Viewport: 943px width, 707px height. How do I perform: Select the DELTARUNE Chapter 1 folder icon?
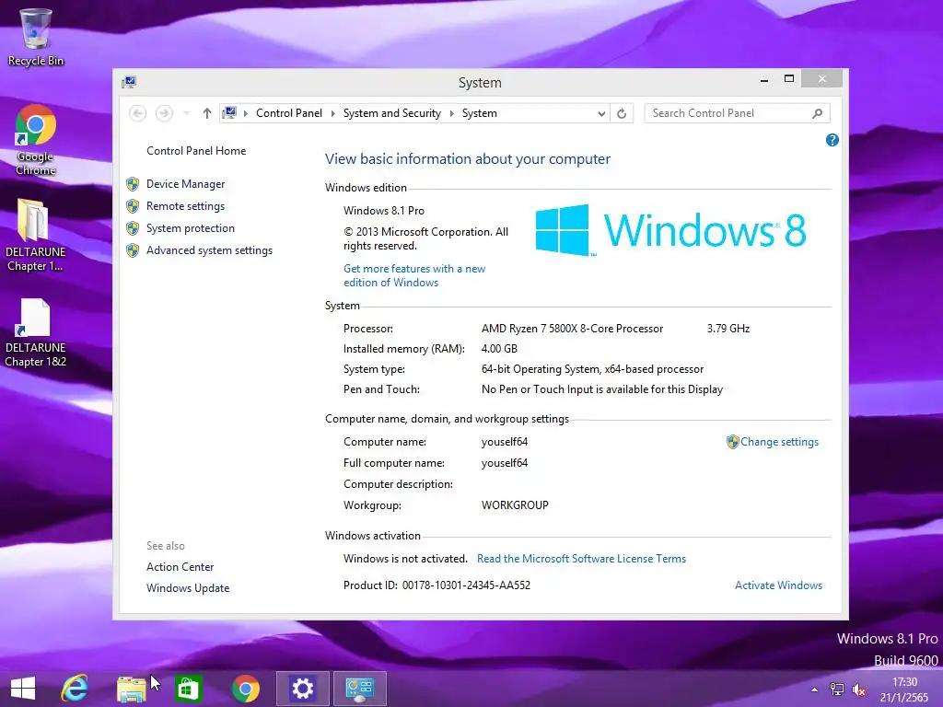36,235
